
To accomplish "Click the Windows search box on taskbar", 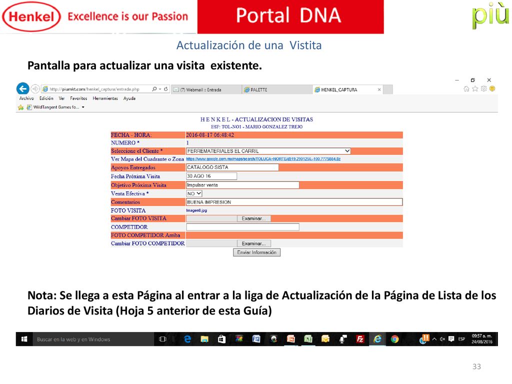I will (93, 339).
